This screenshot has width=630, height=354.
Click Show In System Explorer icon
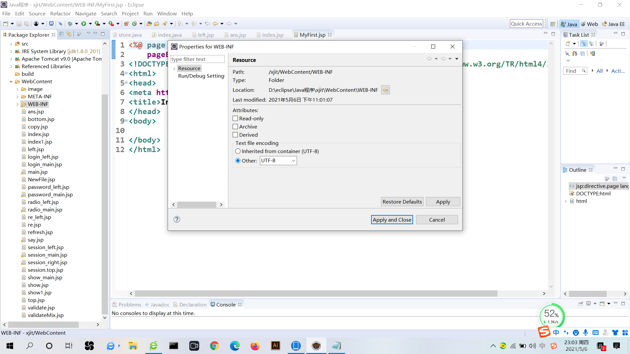[x=386, y=90]
